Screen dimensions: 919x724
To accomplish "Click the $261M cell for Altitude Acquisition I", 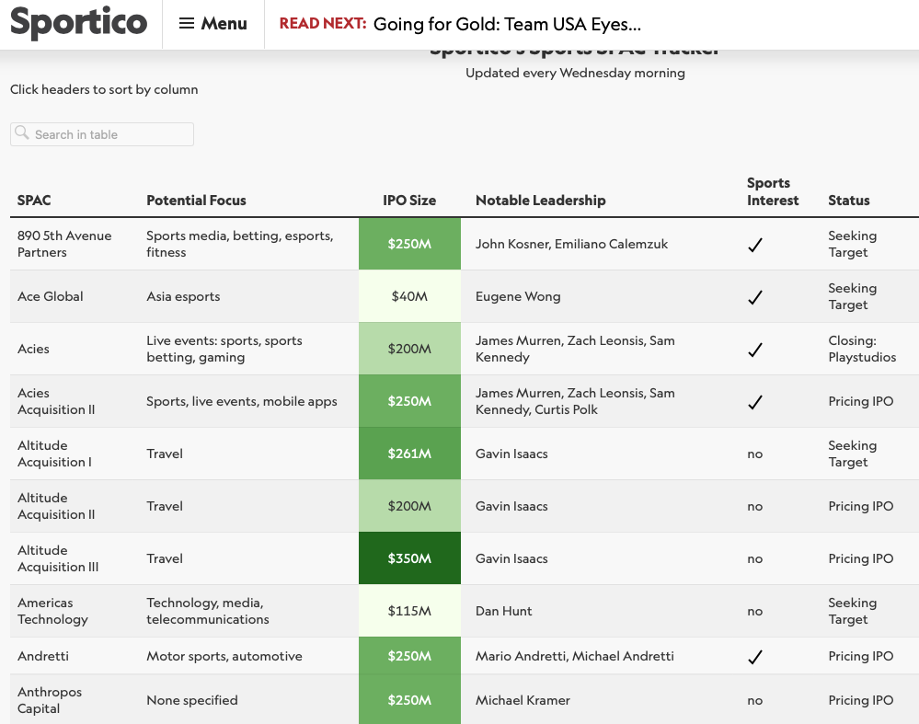I will [x=409, y=454].
